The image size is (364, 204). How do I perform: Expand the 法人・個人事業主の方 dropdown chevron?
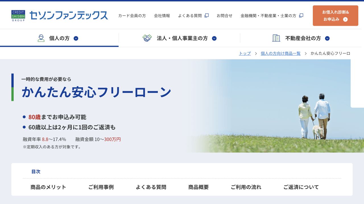pos(214,38)
